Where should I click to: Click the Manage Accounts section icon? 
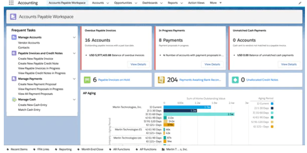click(14, 37)
